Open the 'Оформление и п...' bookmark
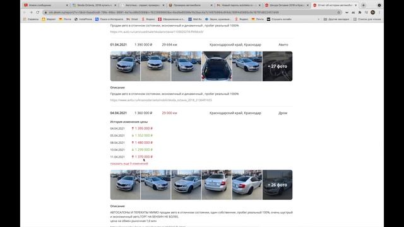This screenshot has height=227, width=404. (x=171, y=19)
